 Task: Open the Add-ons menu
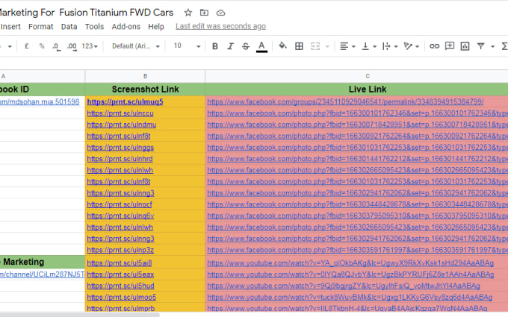[126, 27]
